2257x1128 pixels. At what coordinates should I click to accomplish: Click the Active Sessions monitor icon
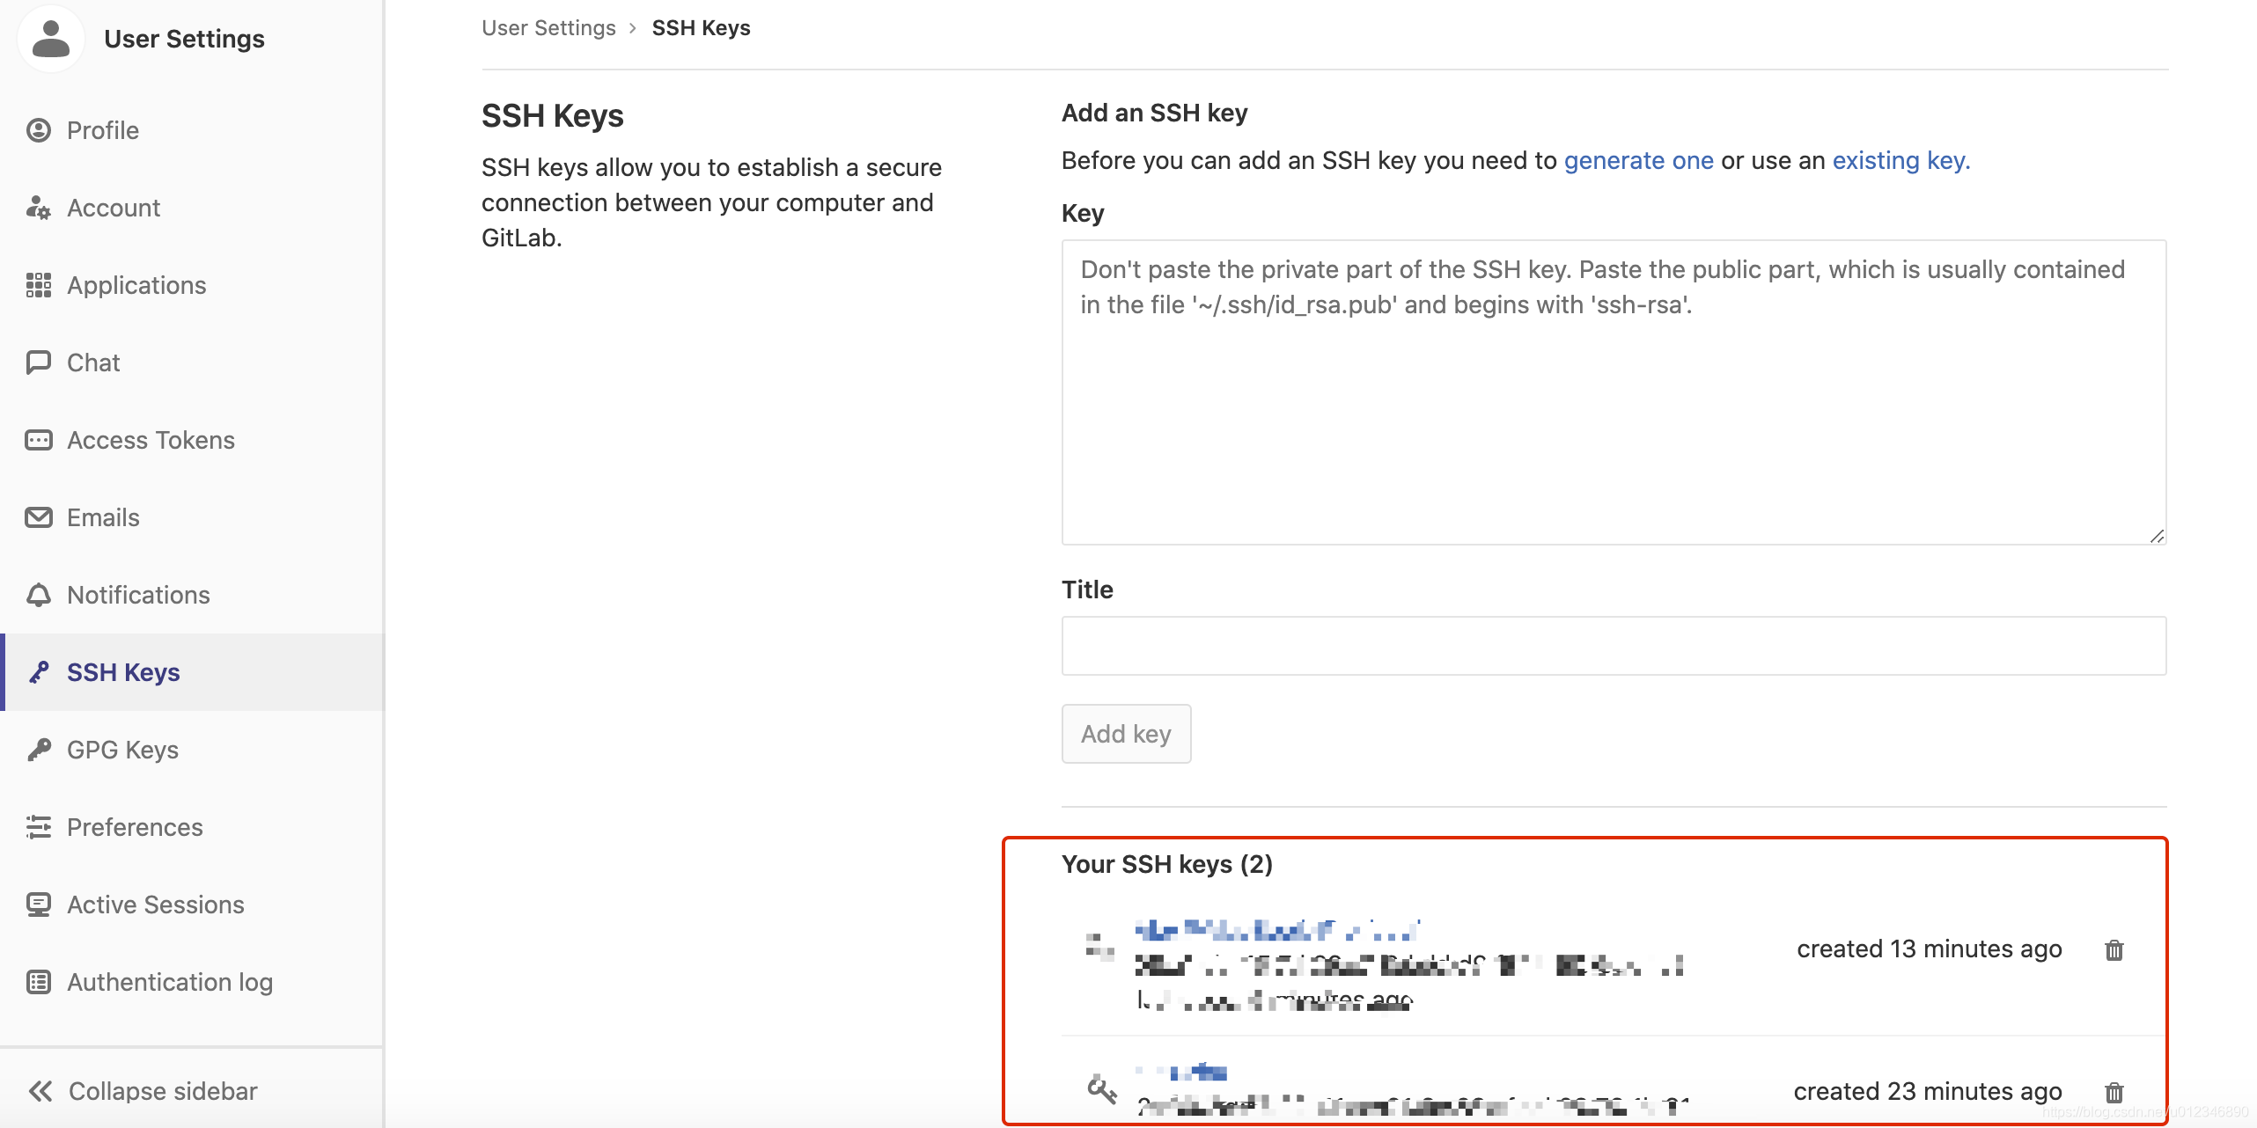(x=39, y=905)
